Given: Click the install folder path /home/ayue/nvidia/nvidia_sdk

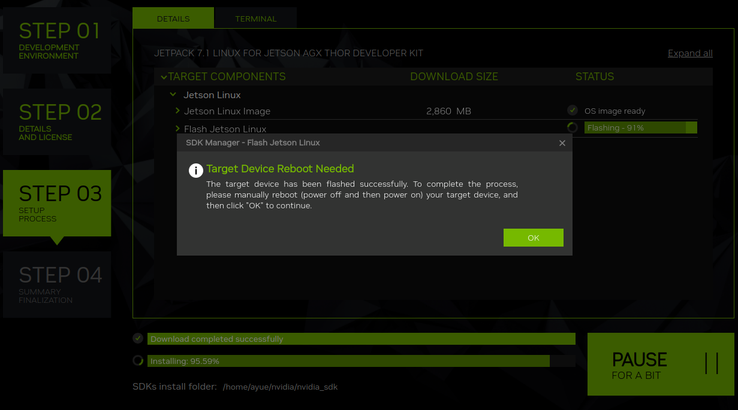Looking at the screenshot, I should (280, 387).
